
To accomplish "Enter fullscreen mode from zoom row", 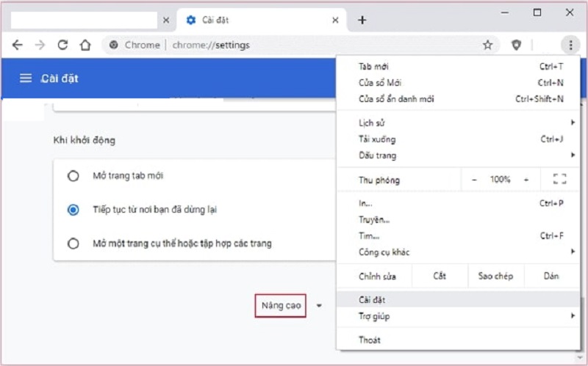I will coord(559,179).
